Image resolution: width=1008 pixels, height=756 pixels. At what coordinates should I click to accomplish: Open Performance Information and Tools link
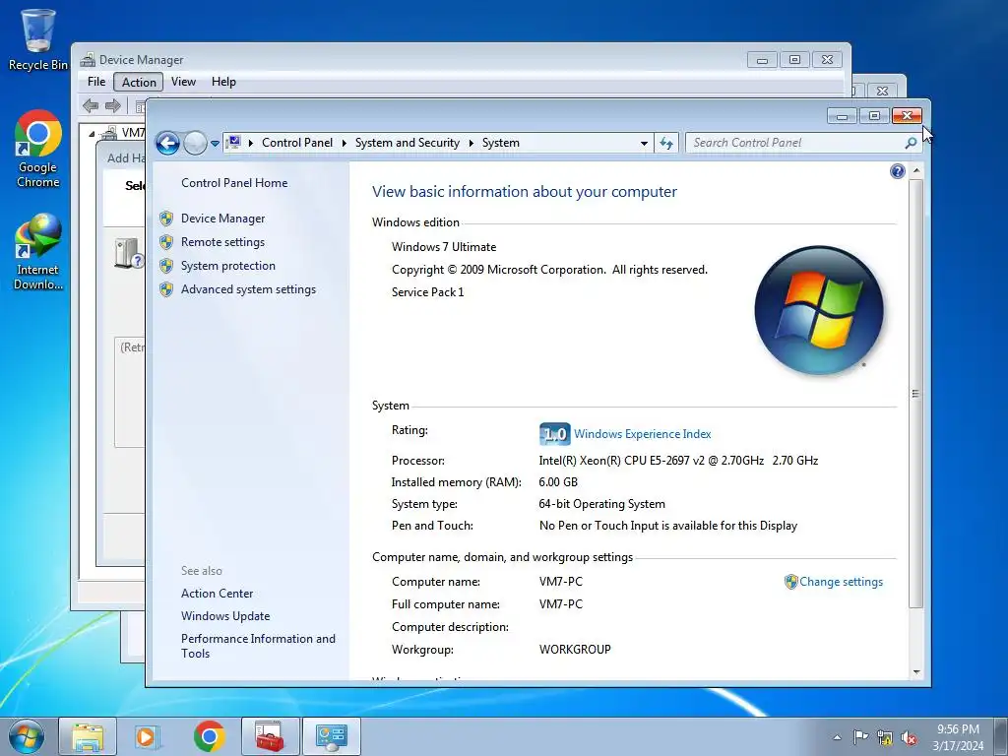coord(259,646)
